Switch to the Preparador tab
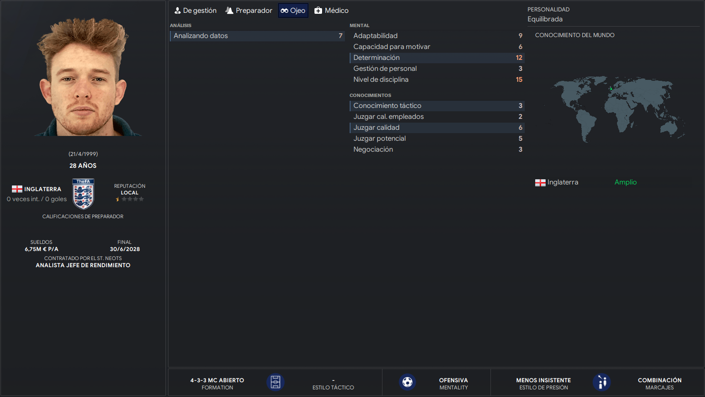Screen dimensions: 705x397 [249, 10]
